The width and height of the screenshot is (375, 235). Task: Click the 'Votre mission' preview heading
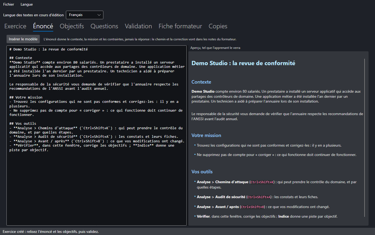click(206, 135)
